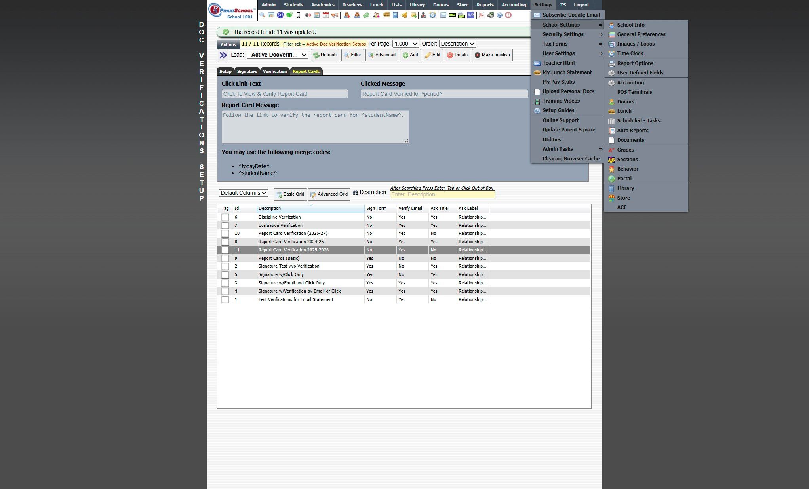809x489 pixels.
Task: Click the blue help question mark icon
Action: [x=500, y=15]
